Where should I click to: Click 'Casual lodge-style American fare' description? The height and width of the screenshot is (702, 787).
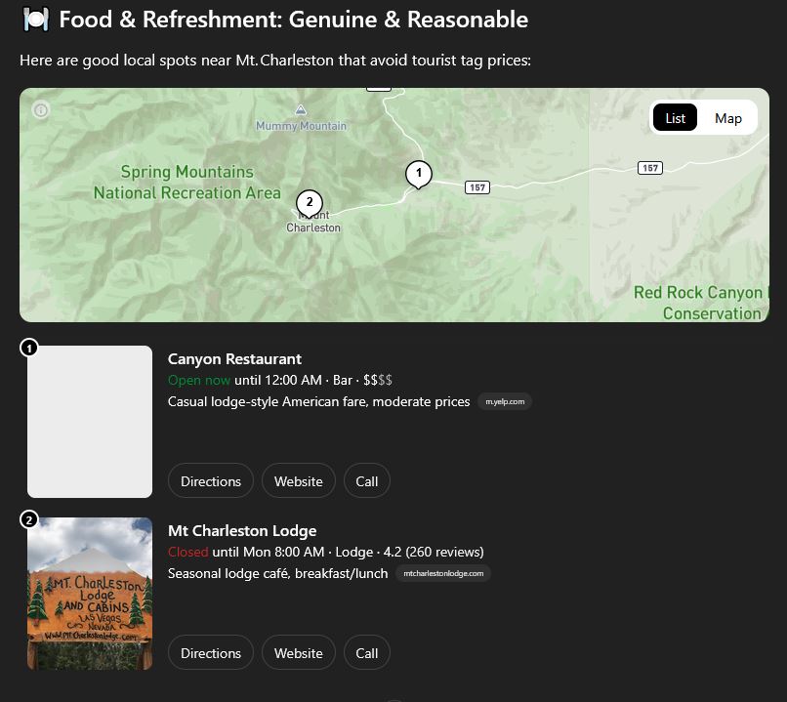318,401
